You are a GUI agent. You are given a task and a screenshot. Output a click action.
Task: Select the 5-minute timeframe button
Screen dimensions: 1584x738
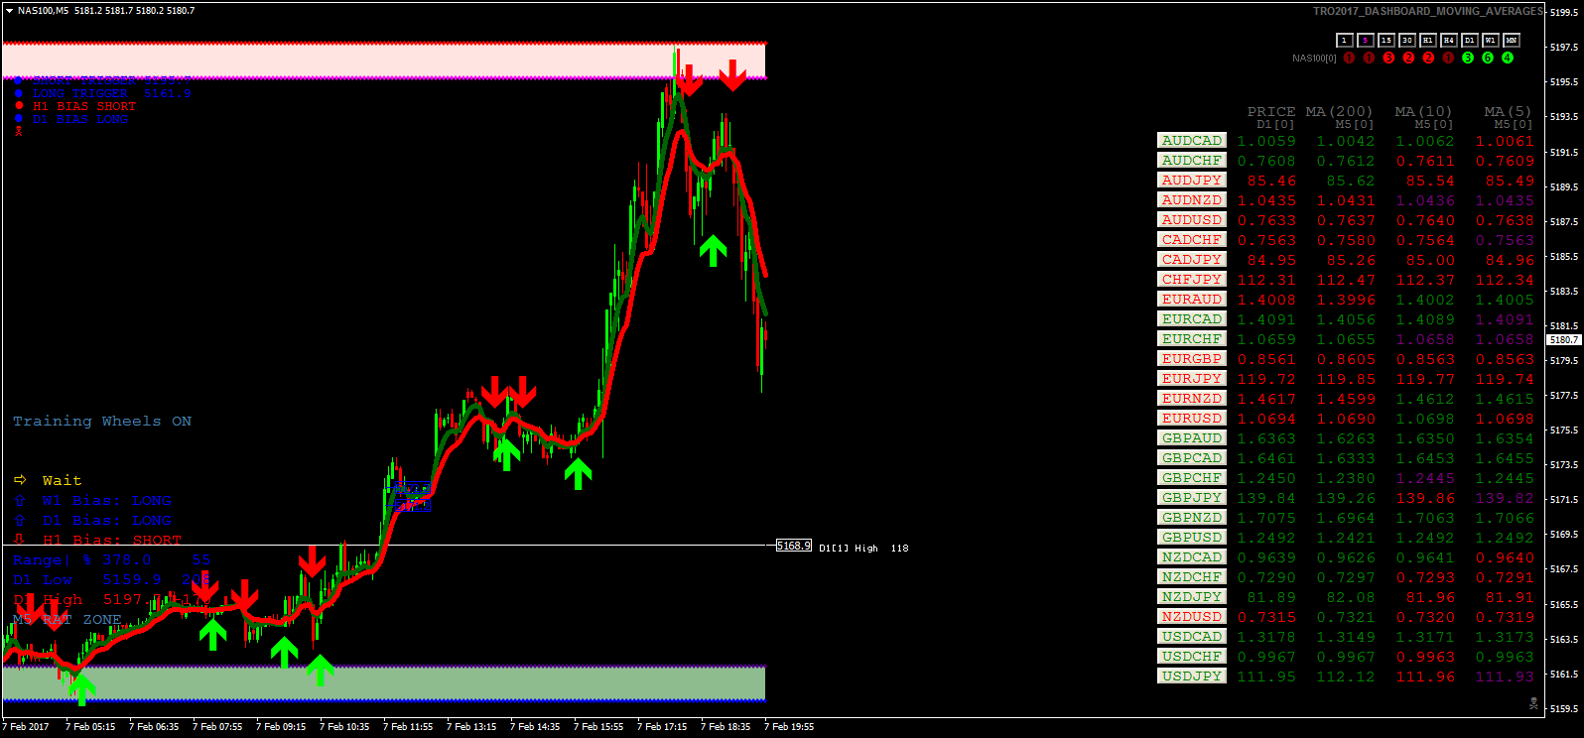point(1366,40)
